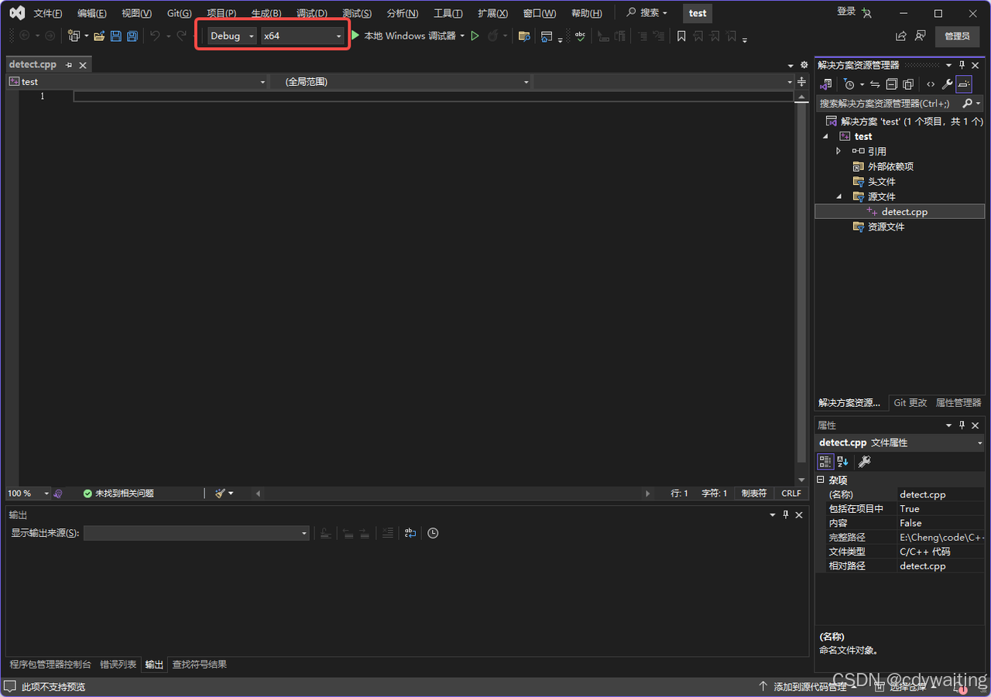The width and height of the screenshot is (991, 697).
Task: Open a new project with the new project icon
Action: [74, 35]
